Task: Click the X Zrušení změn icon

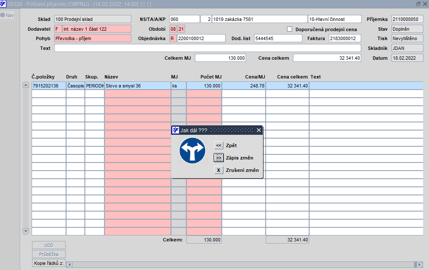Action: point(219,170)
